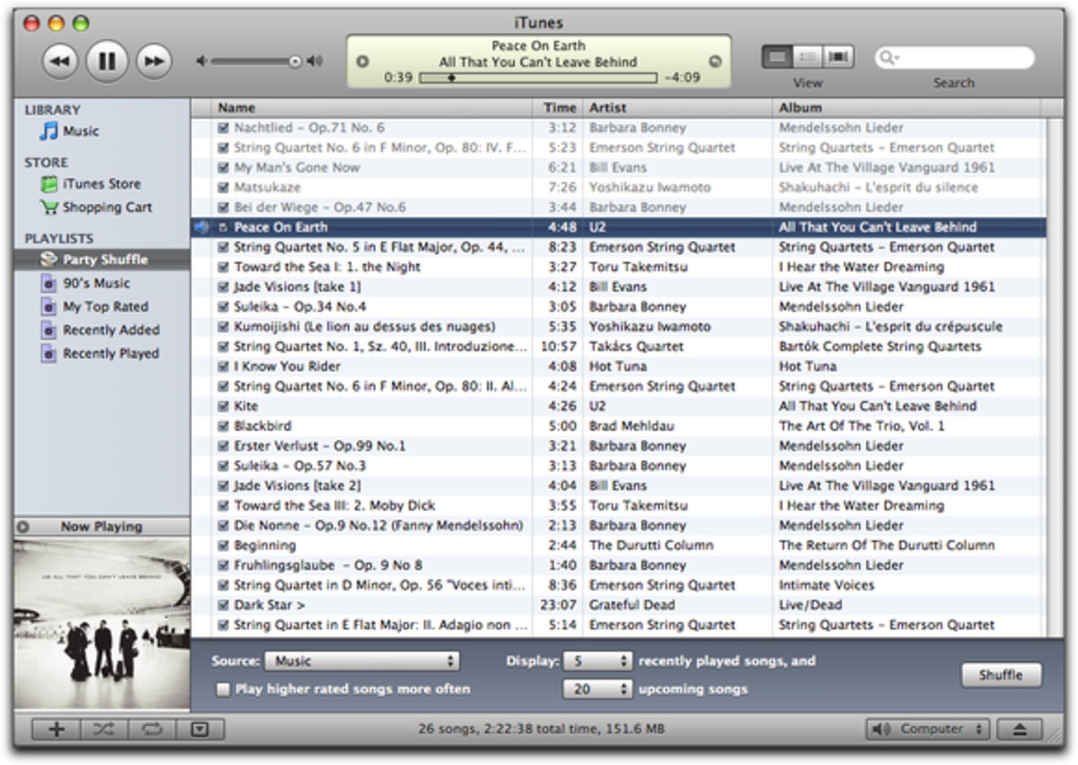Open the recently played songs count dropdown
1078x765 pixels.
click(596, 661)
